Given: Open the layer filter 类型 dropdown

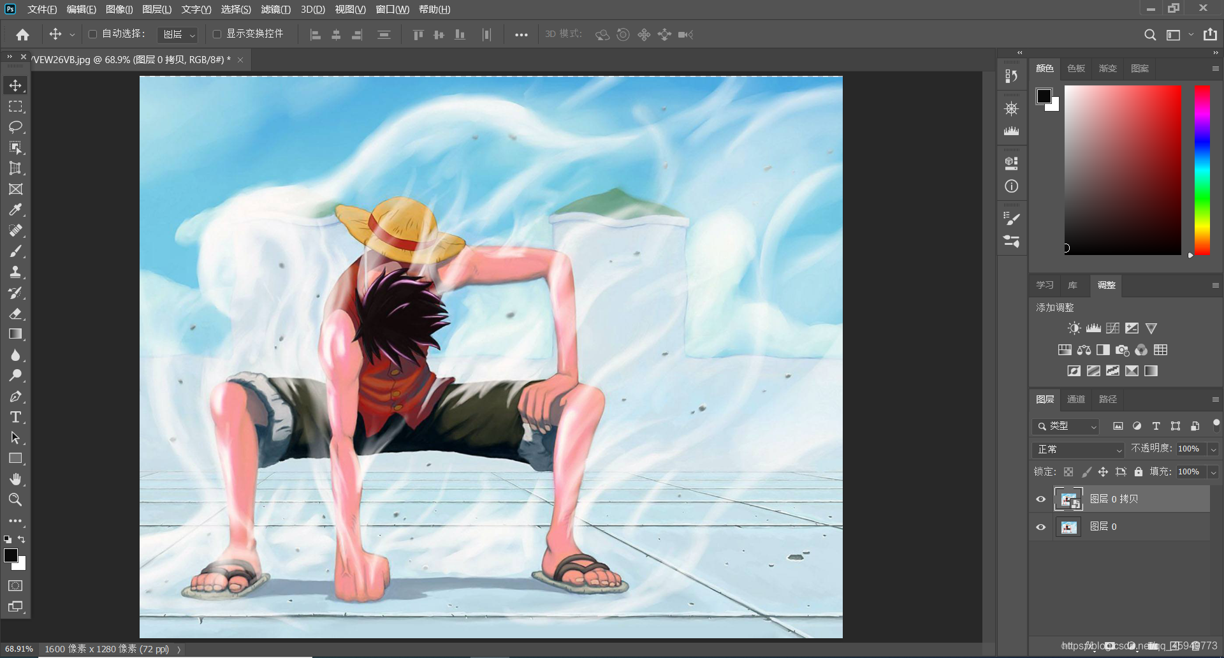Looking at the screenshot, I should click(1066, 426).
